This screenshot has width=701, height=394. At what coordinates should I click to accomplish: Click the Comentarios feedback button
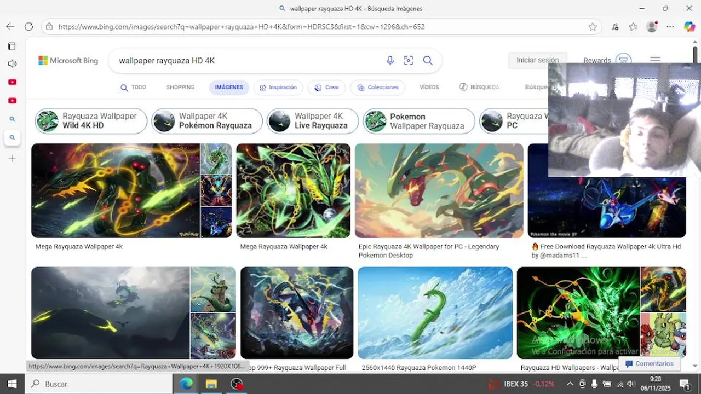(649, 363)
